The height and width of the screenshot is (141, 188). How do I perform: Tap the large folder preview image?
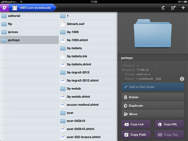(x=153, y=33)
